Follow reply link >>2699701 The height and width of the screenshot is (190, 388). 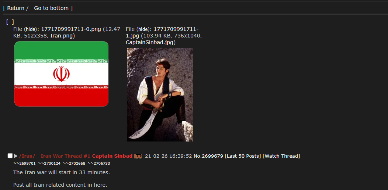click(x=24, y=164)
